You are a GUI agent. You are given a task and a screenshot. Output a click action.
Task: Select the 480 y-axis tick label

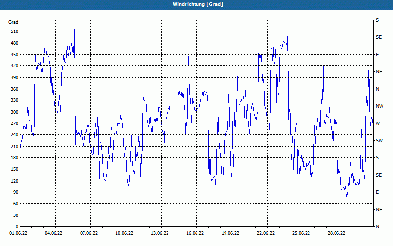click(x=15, y=43)
